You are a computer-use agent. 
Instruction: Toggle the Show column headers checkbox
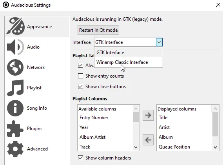coord(80,158)
